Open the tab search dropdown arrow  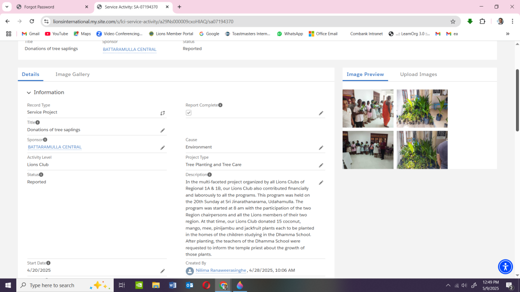coord(7,7)
